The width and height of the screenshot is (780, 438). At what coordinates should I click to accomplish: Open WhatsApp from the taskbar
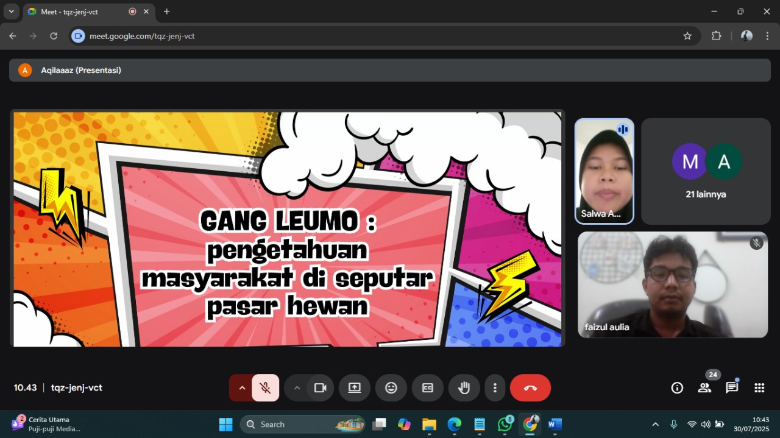click(505, 425)
